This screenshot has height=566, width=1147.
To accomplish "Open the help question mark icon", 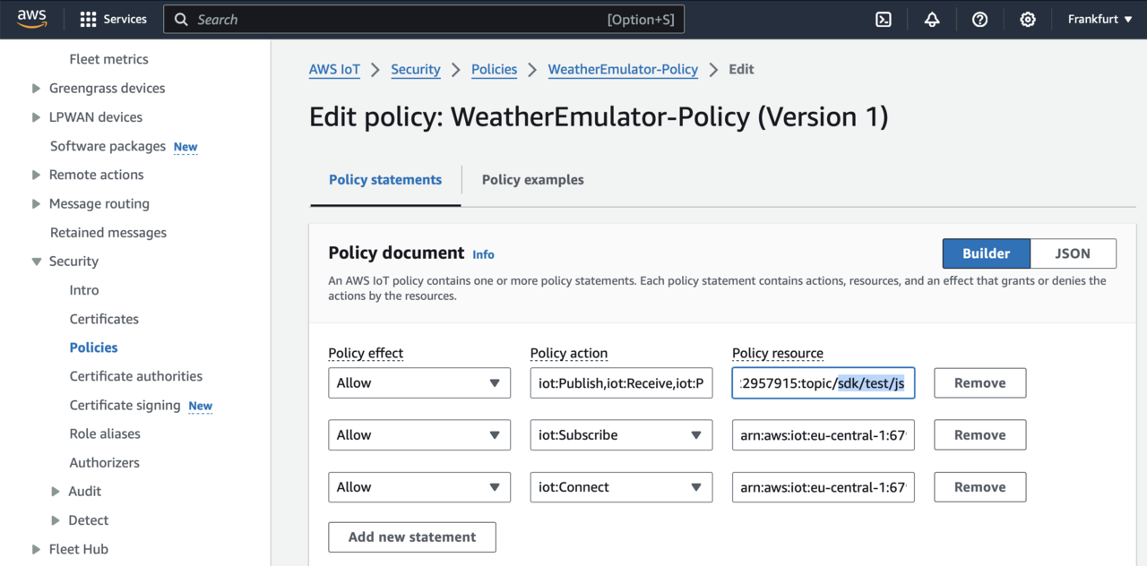I will click(x=979, y=19).
